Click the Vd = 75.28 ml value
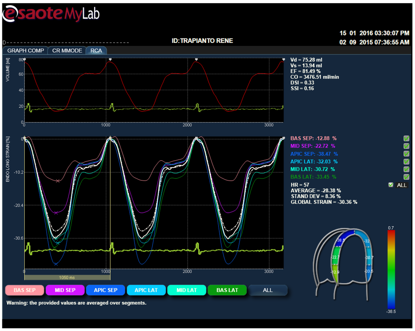Viewport: 415px width, 331px height. (x=306, y=60)
